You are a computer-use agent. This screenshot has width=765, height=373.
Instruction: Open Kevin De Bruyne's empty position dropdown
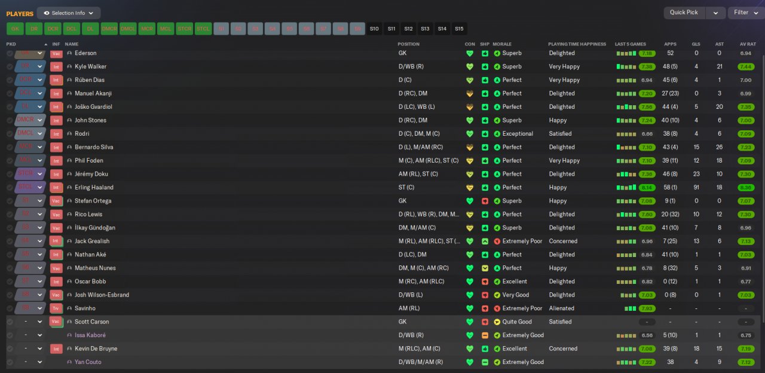[30, 349]
